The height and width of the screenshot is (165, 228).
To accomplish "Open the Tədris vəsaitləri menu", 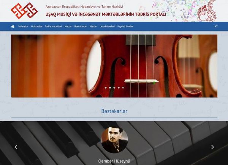I will tap(53, 26).
